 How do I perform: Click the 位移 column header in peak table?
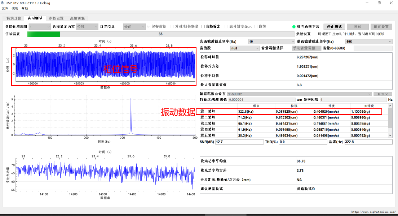tap(294, 106)
